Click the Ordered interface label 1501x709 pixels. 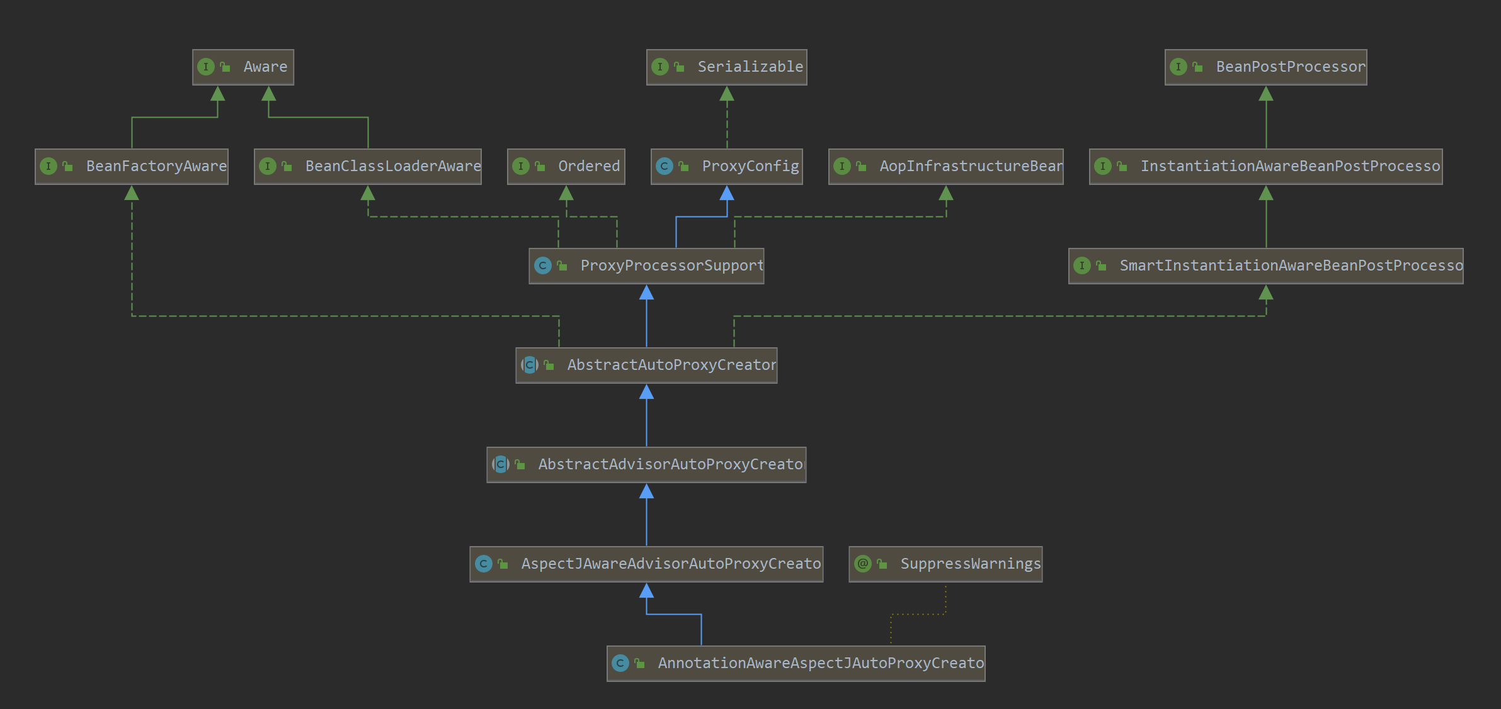pyautogui.click(x=589, y=166)
